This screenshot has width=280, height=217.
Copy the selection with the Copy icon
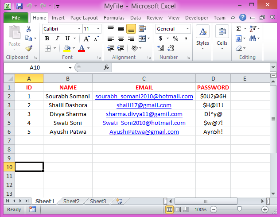(x=28, y=38)
